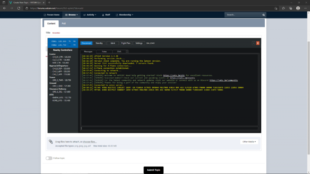Select KORD_ATIS - 135.400 entry
Screen dimensions: 310x174
(61, 100)
